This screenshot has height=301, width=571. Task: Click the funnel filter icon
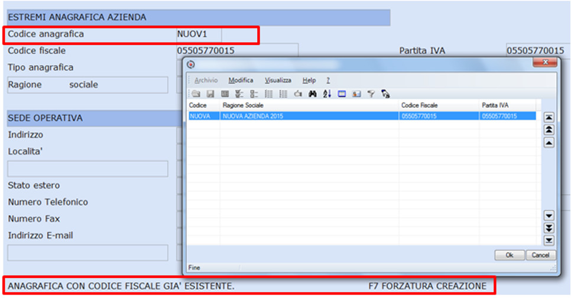[x=371, y=94]
